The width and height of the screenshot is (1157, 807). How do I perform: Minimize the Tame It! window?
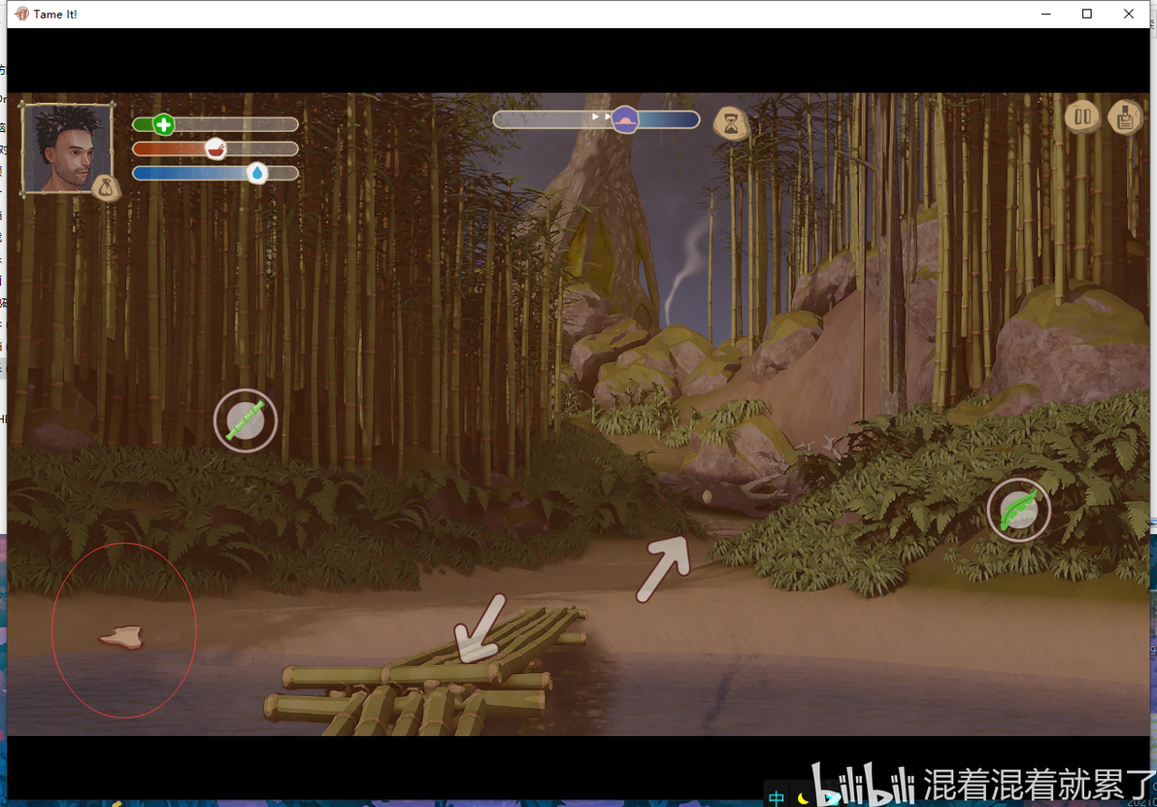(x=1045, y=14)
